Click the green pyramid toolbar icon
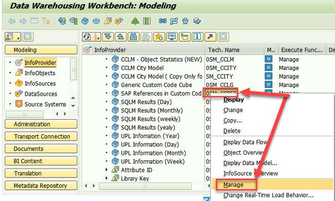335x201 pixels. (135, 21)
